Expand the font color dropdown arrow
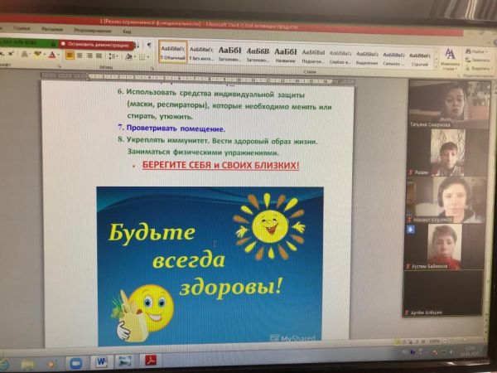The height and width of the screenshot is (373, 497). tap(58, 56)
